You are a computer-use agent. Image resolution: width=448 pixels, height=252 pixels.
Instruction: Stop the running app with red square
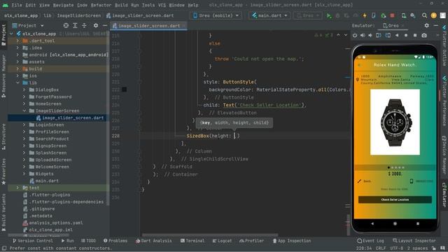click(x=392, y=15)
